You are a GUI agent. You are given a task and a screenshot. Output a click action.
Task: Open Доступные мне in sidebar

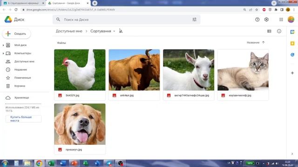coord(24,61)
